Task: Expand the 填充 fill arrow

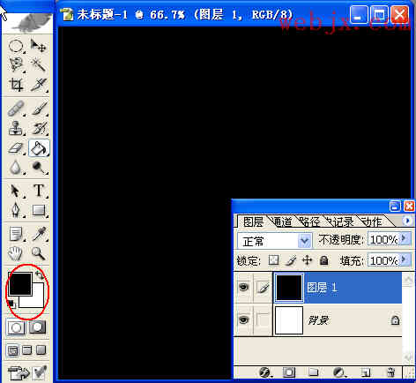Action: pos(405,260)
